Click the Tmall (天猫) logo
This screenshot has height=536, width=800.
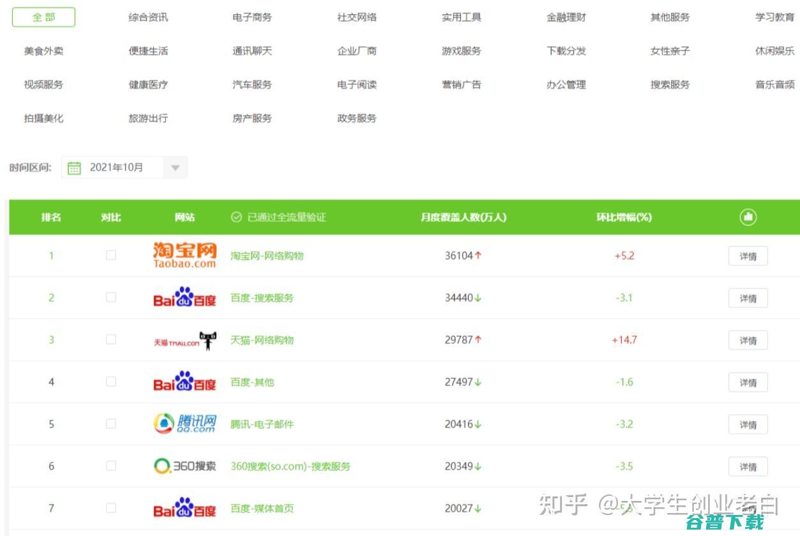click(184, 339)
